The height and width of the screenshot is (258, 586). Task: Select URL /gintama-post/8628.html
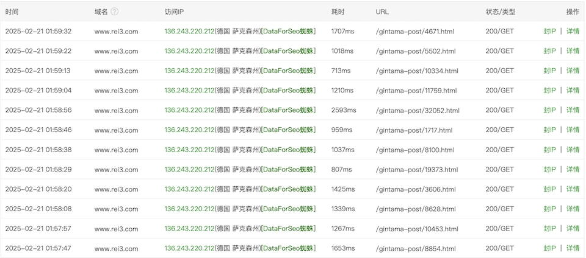416,209
